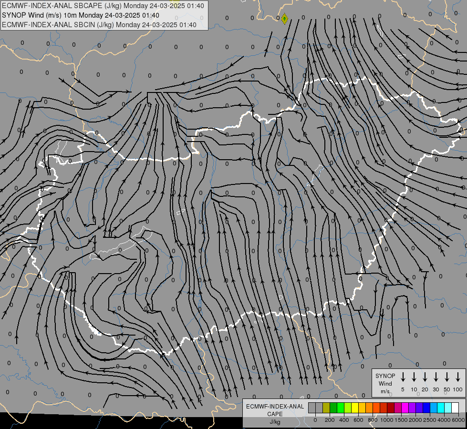This screenshot has height=429, width=467.
Task: Click the SYNOP Wind m/s legend label
Action: click(385, 383)
